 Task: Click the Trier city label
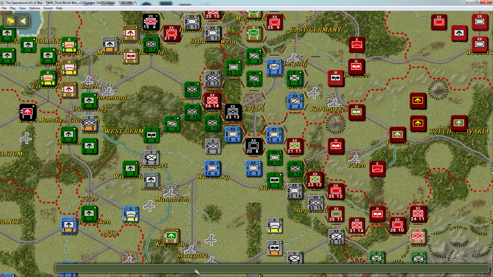pos(90,199)
